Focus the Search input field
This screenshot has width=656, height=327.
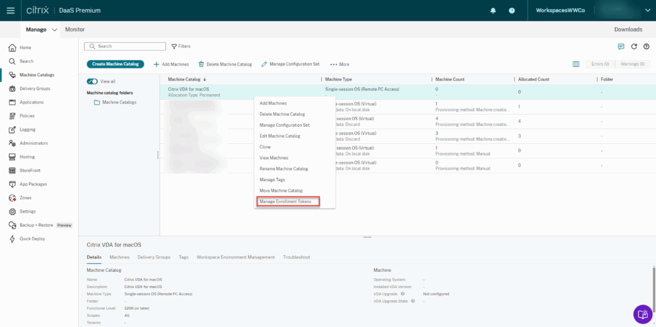[125, 47]
